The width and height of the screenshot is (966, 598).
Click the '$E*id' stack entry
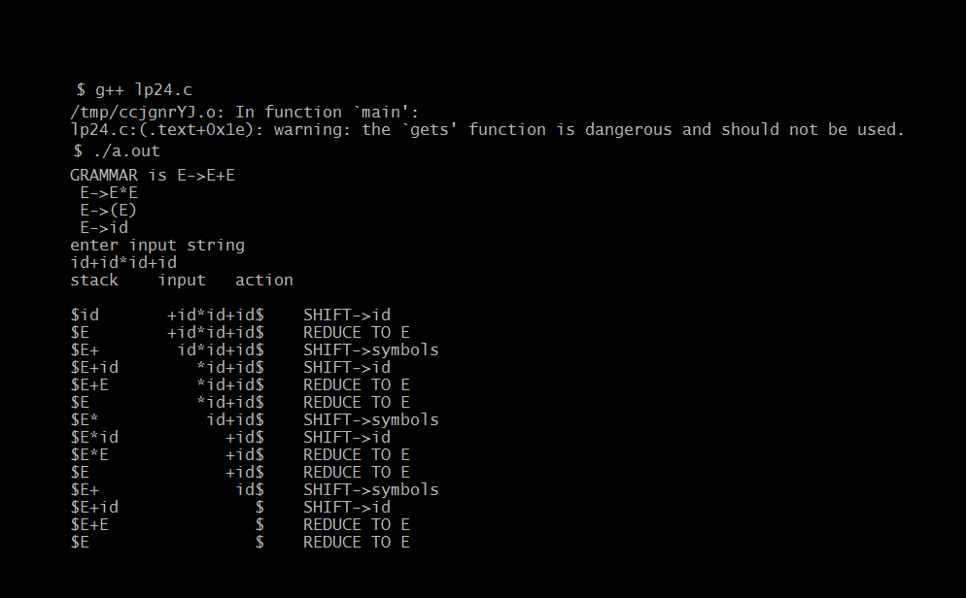click(93, 438)
